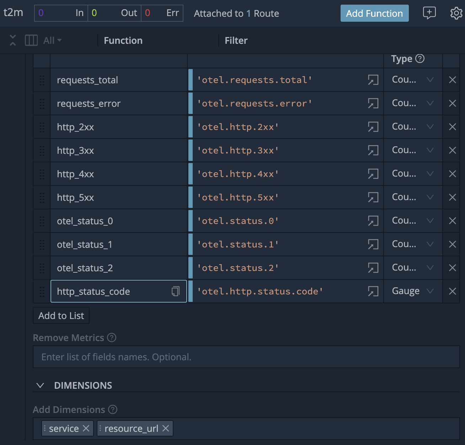Click the Add Function button
Screen dimensions: 465x445
click(x=374, y=14)
